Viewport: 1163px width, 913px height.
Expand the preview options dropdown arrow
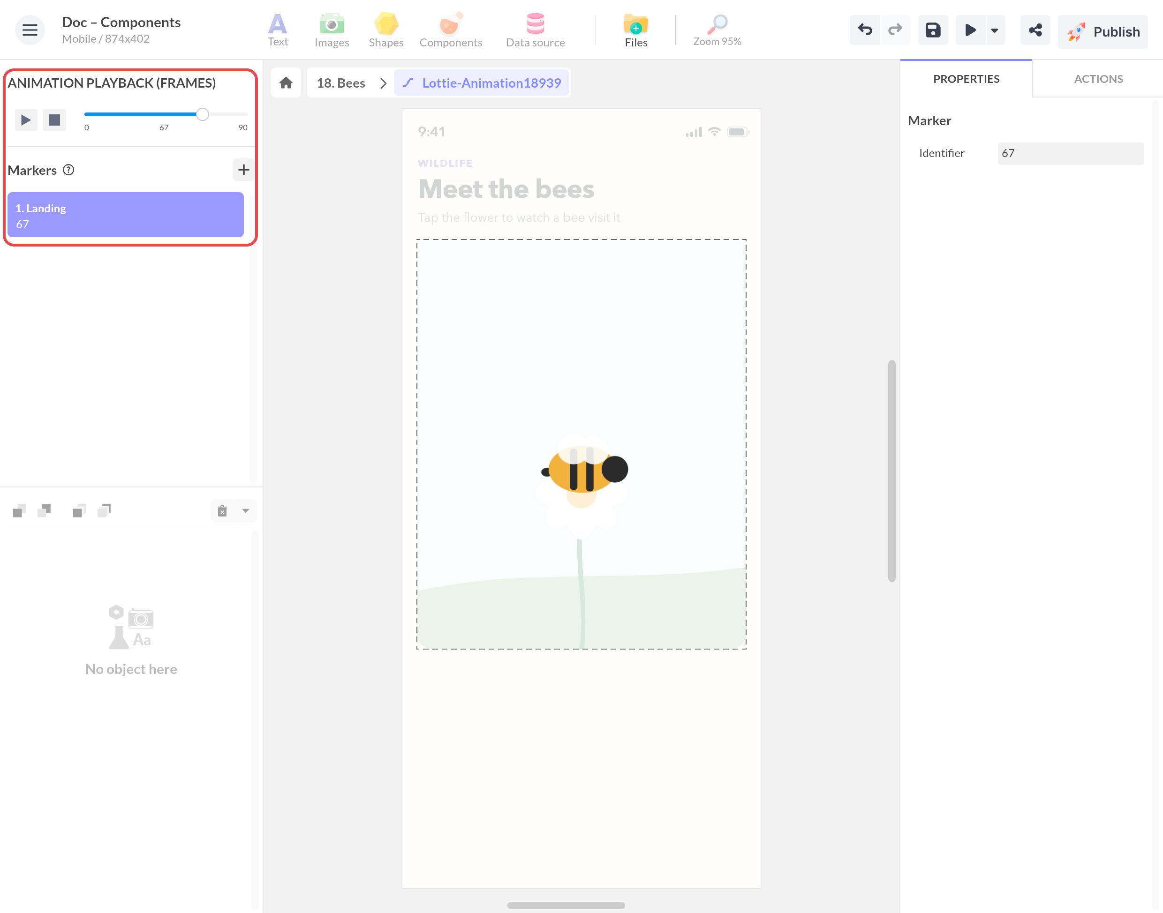click(x=995, y=30)
